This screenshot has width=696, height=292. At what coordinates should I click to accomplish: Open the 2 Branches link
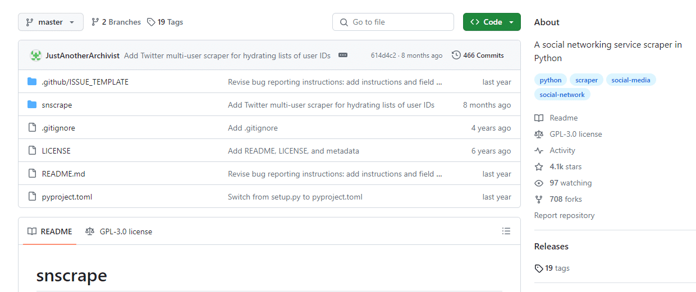[x=116, y=22]
